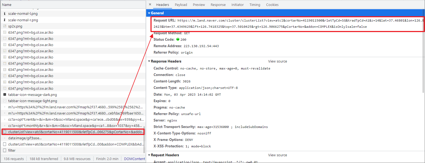Screen dimensions: 425x163
Task: Click the Remote Address 223.130.192.54:443 value
Action: coord(201,46)
